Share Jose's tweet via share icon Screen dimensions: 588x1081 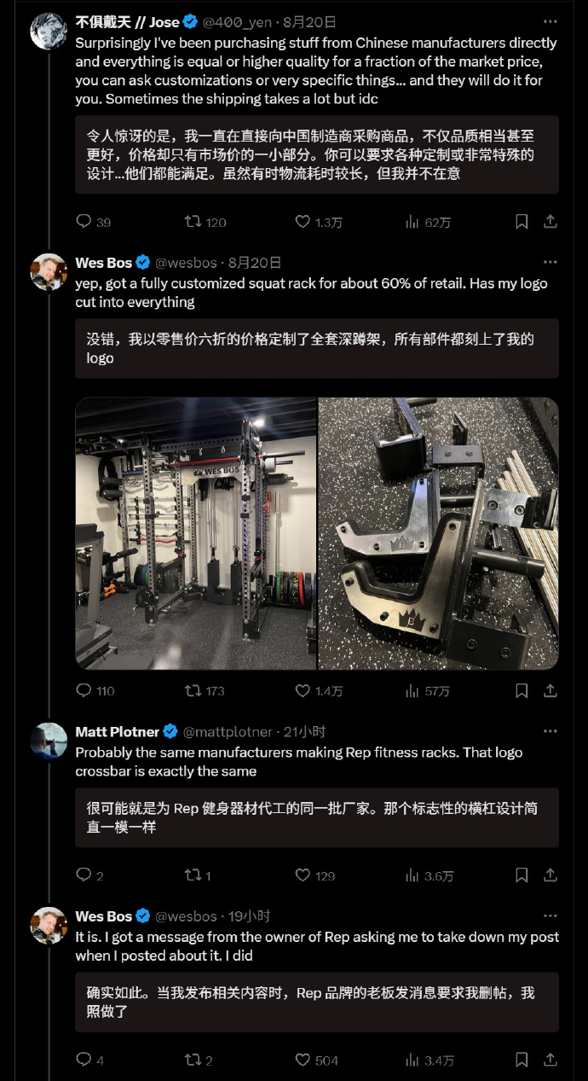(551, 222)
